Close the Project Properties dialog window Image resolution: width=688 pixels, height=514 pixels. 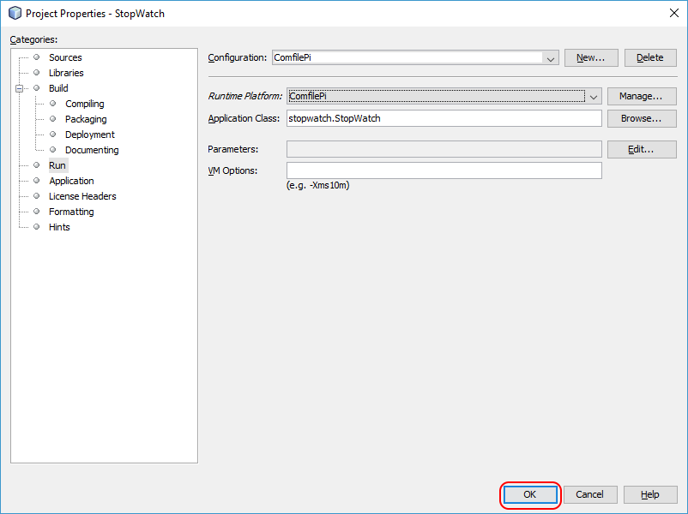(x=671, y=13)
